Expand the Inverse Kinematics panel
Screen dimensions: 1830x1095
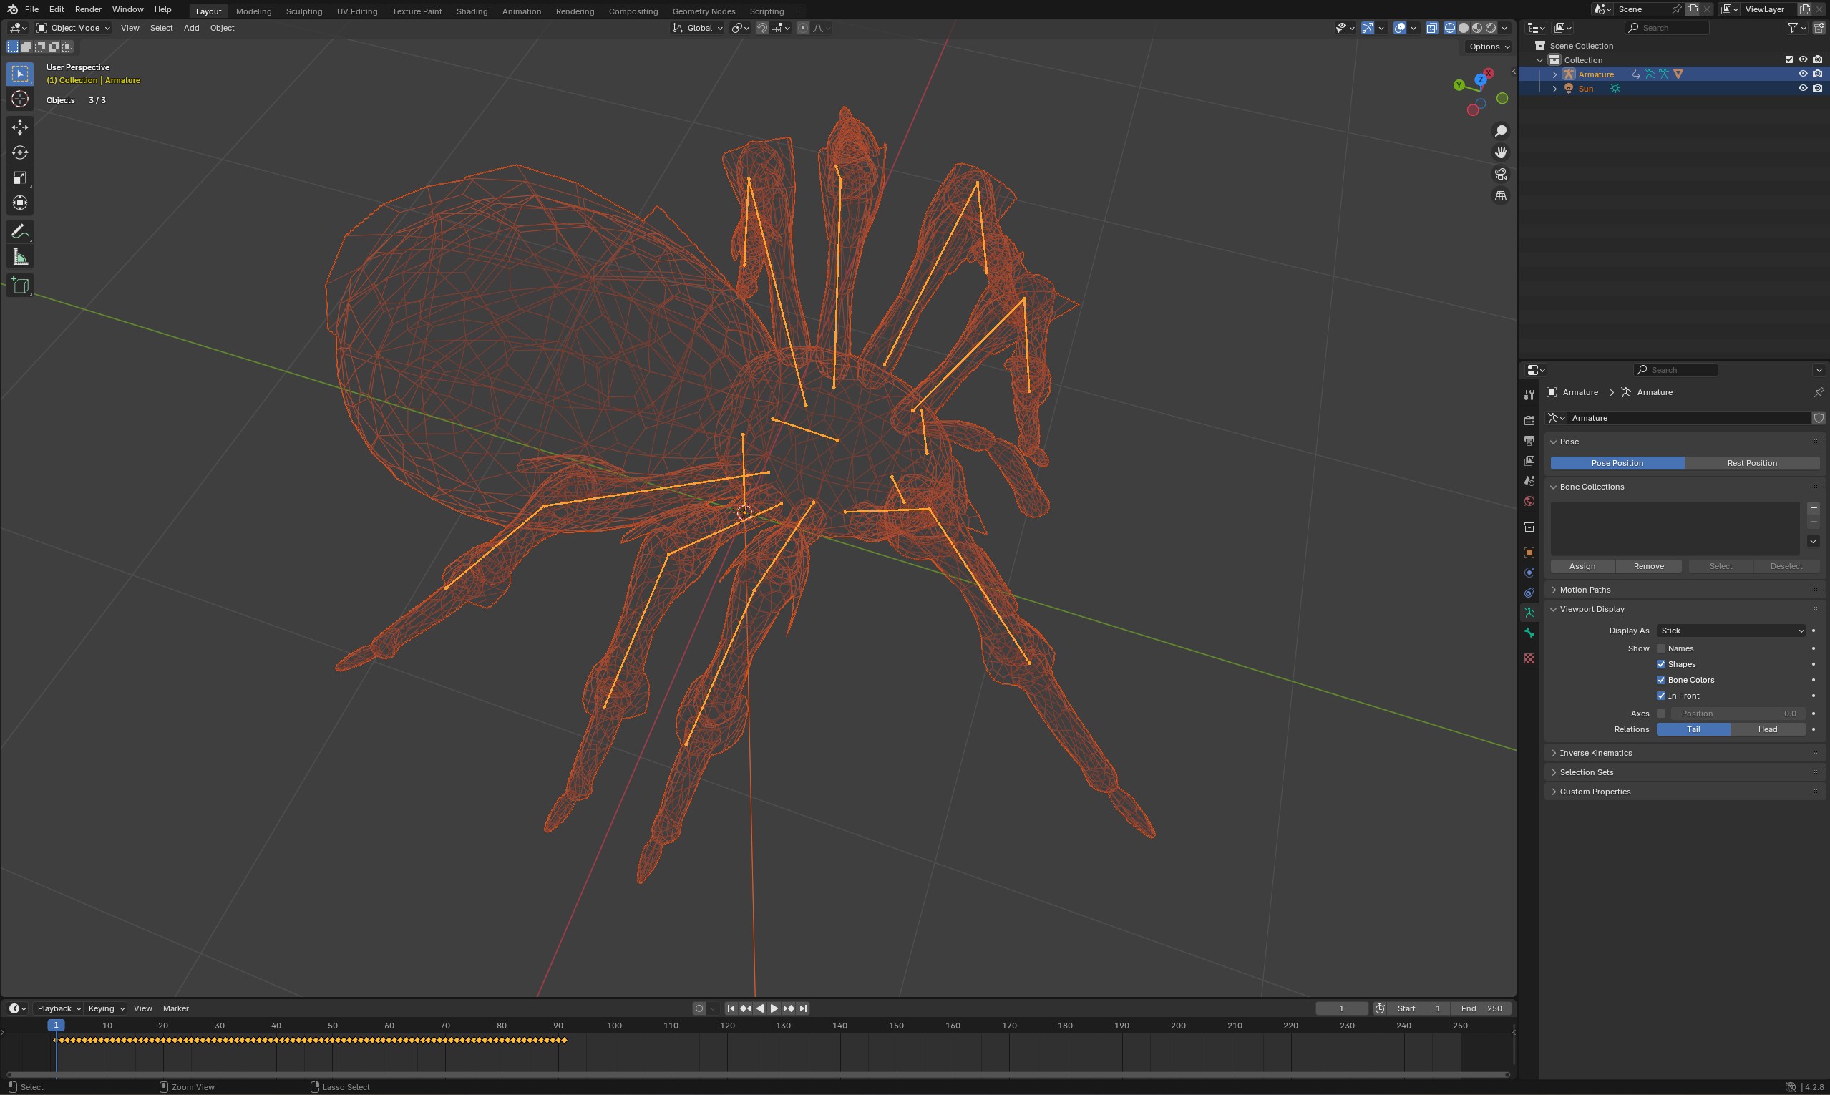pyautogui.click(x=1595, y=754)
